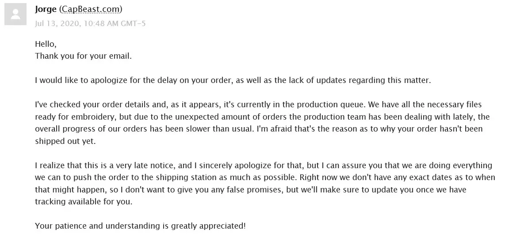This screenshot has width=509, height=241.
Task: Click the Jul 13, 2020 timestamp
Action: coord(90,23)
